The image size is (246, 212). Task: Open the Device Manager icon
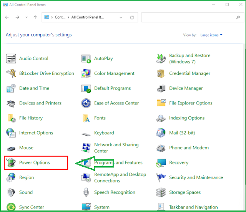tap(161, 88)
